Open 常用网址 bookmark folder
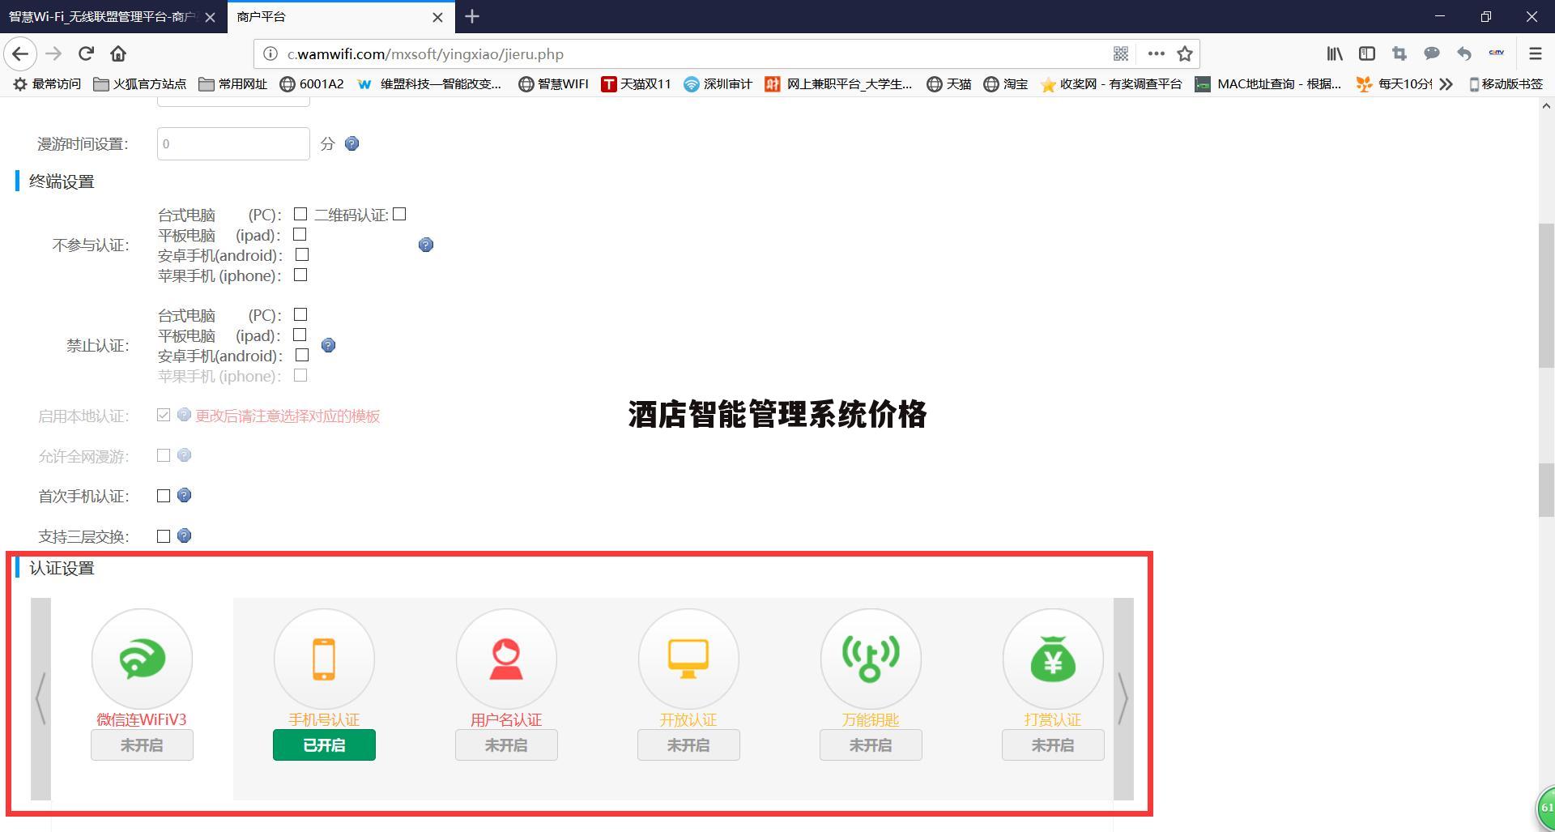The width and height of the screenshot is (1555, 832). pos(233,84)
